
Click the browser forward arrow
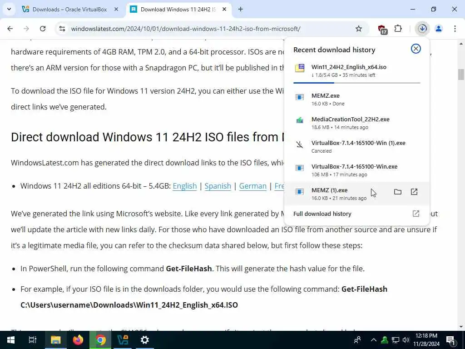(x=26, y=29)
